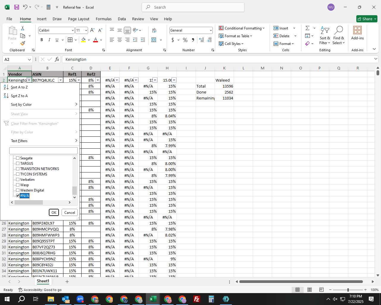Toggle Bold formatting
Image resolution: width=381 pixels, height=305 pixels.
42,40
